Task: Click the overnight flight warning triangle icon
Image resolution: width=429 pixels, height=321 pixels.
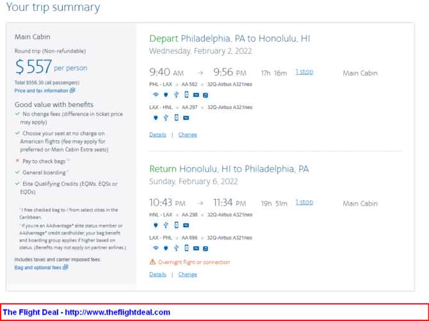Action: 152,262
